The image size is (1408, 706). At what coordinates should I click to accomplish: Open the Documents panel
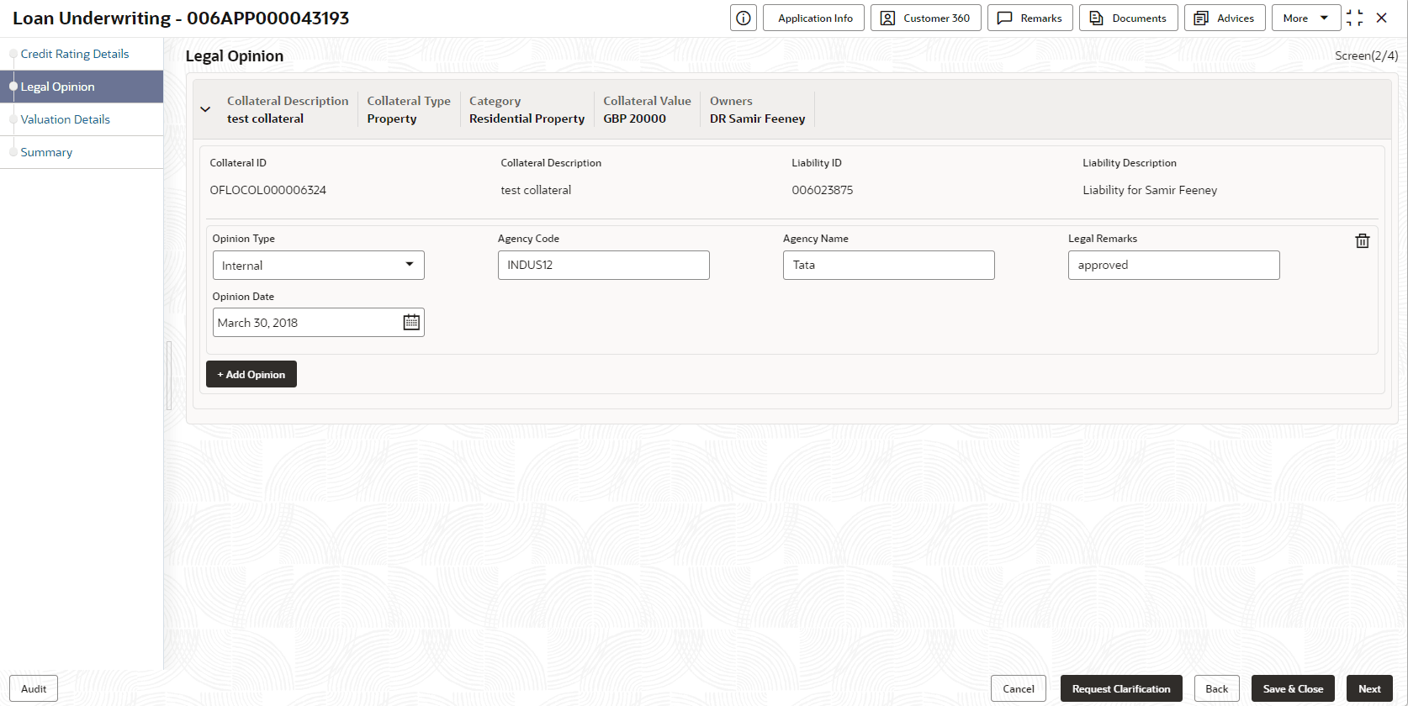tap(1128, 18)
